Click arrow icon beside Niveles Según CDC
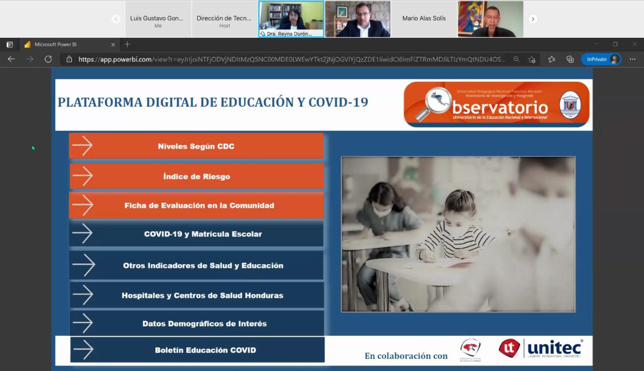The width and height of the screenshot is (644, 371). 82,146
